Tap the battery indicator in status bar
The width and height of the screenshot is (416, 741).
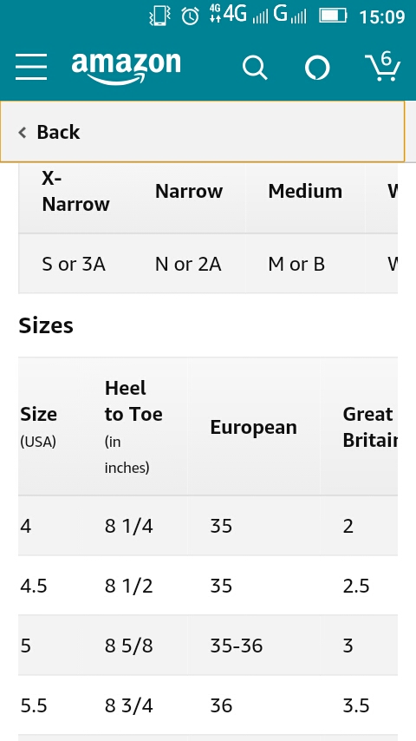(x=333, y=16)
